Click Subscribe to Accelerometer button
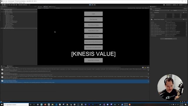 [93, 48]
